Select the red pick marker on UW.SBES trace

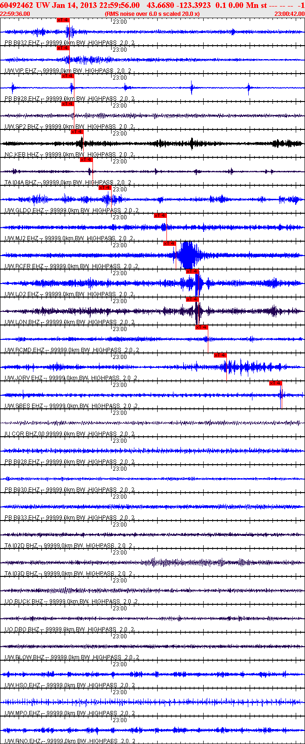[x=276, y=383]
